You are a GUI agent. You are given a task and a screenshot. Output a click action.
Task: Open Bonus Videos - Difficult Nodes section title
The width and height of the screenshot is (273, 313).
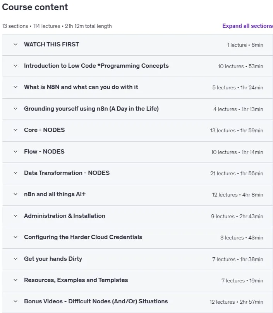(96, 301)
